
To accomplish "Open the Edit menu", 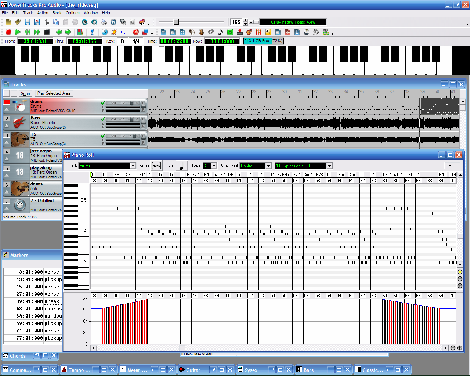I will click(15, 13).
